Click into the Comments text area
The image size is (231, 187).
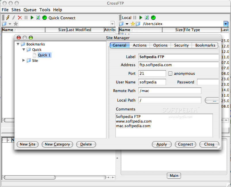[164, 125]
